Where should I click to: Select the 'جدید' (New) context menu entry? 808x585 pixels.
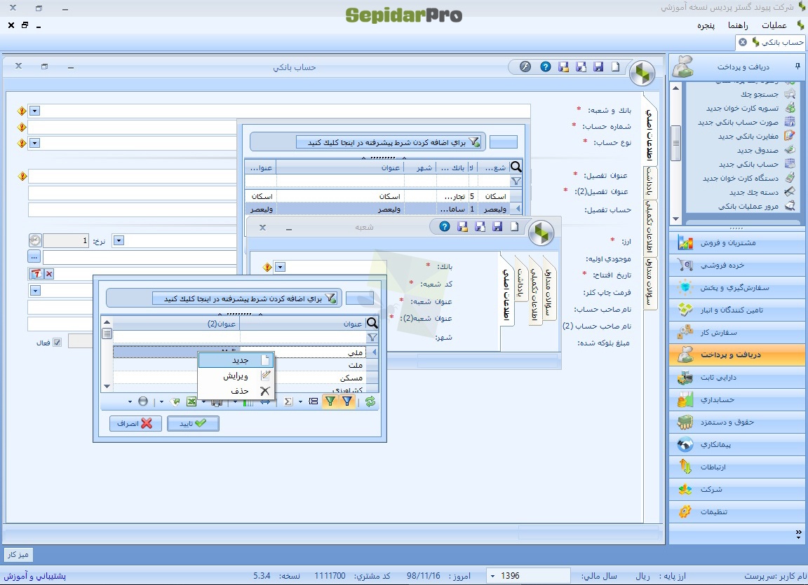pos(236,360)
